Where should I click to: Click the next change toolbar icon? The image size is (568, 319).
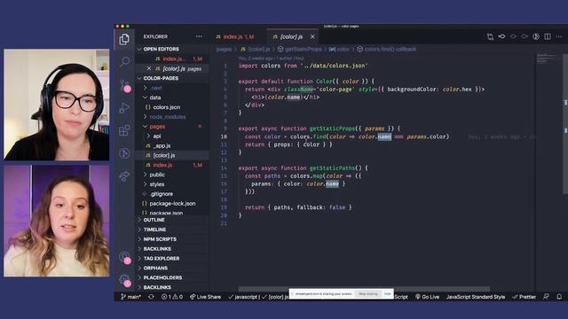pos(525,36)
